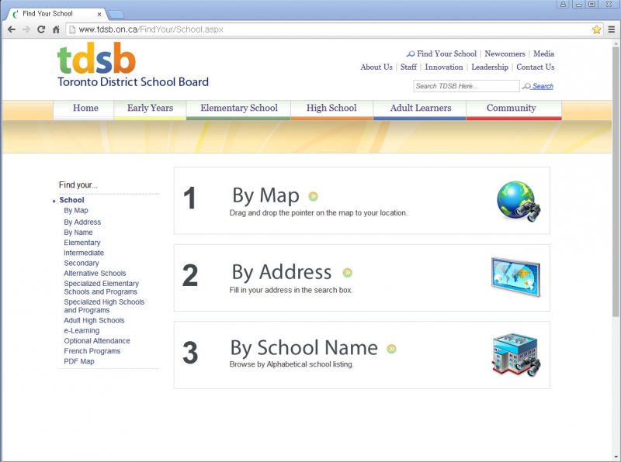
Task: Click the globe with binoculars icon
Action: click(x=519, y=201)
